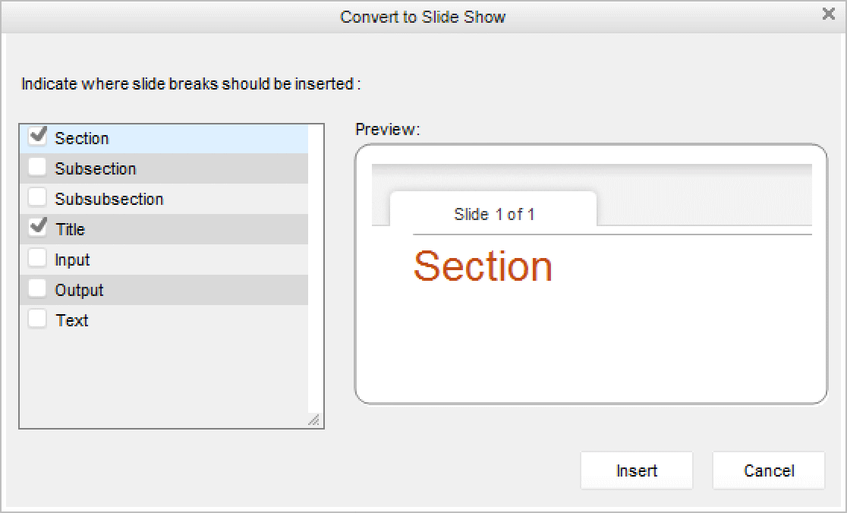Highlight the Subsubsection row label
847x513 pixels.
(109, 199)
